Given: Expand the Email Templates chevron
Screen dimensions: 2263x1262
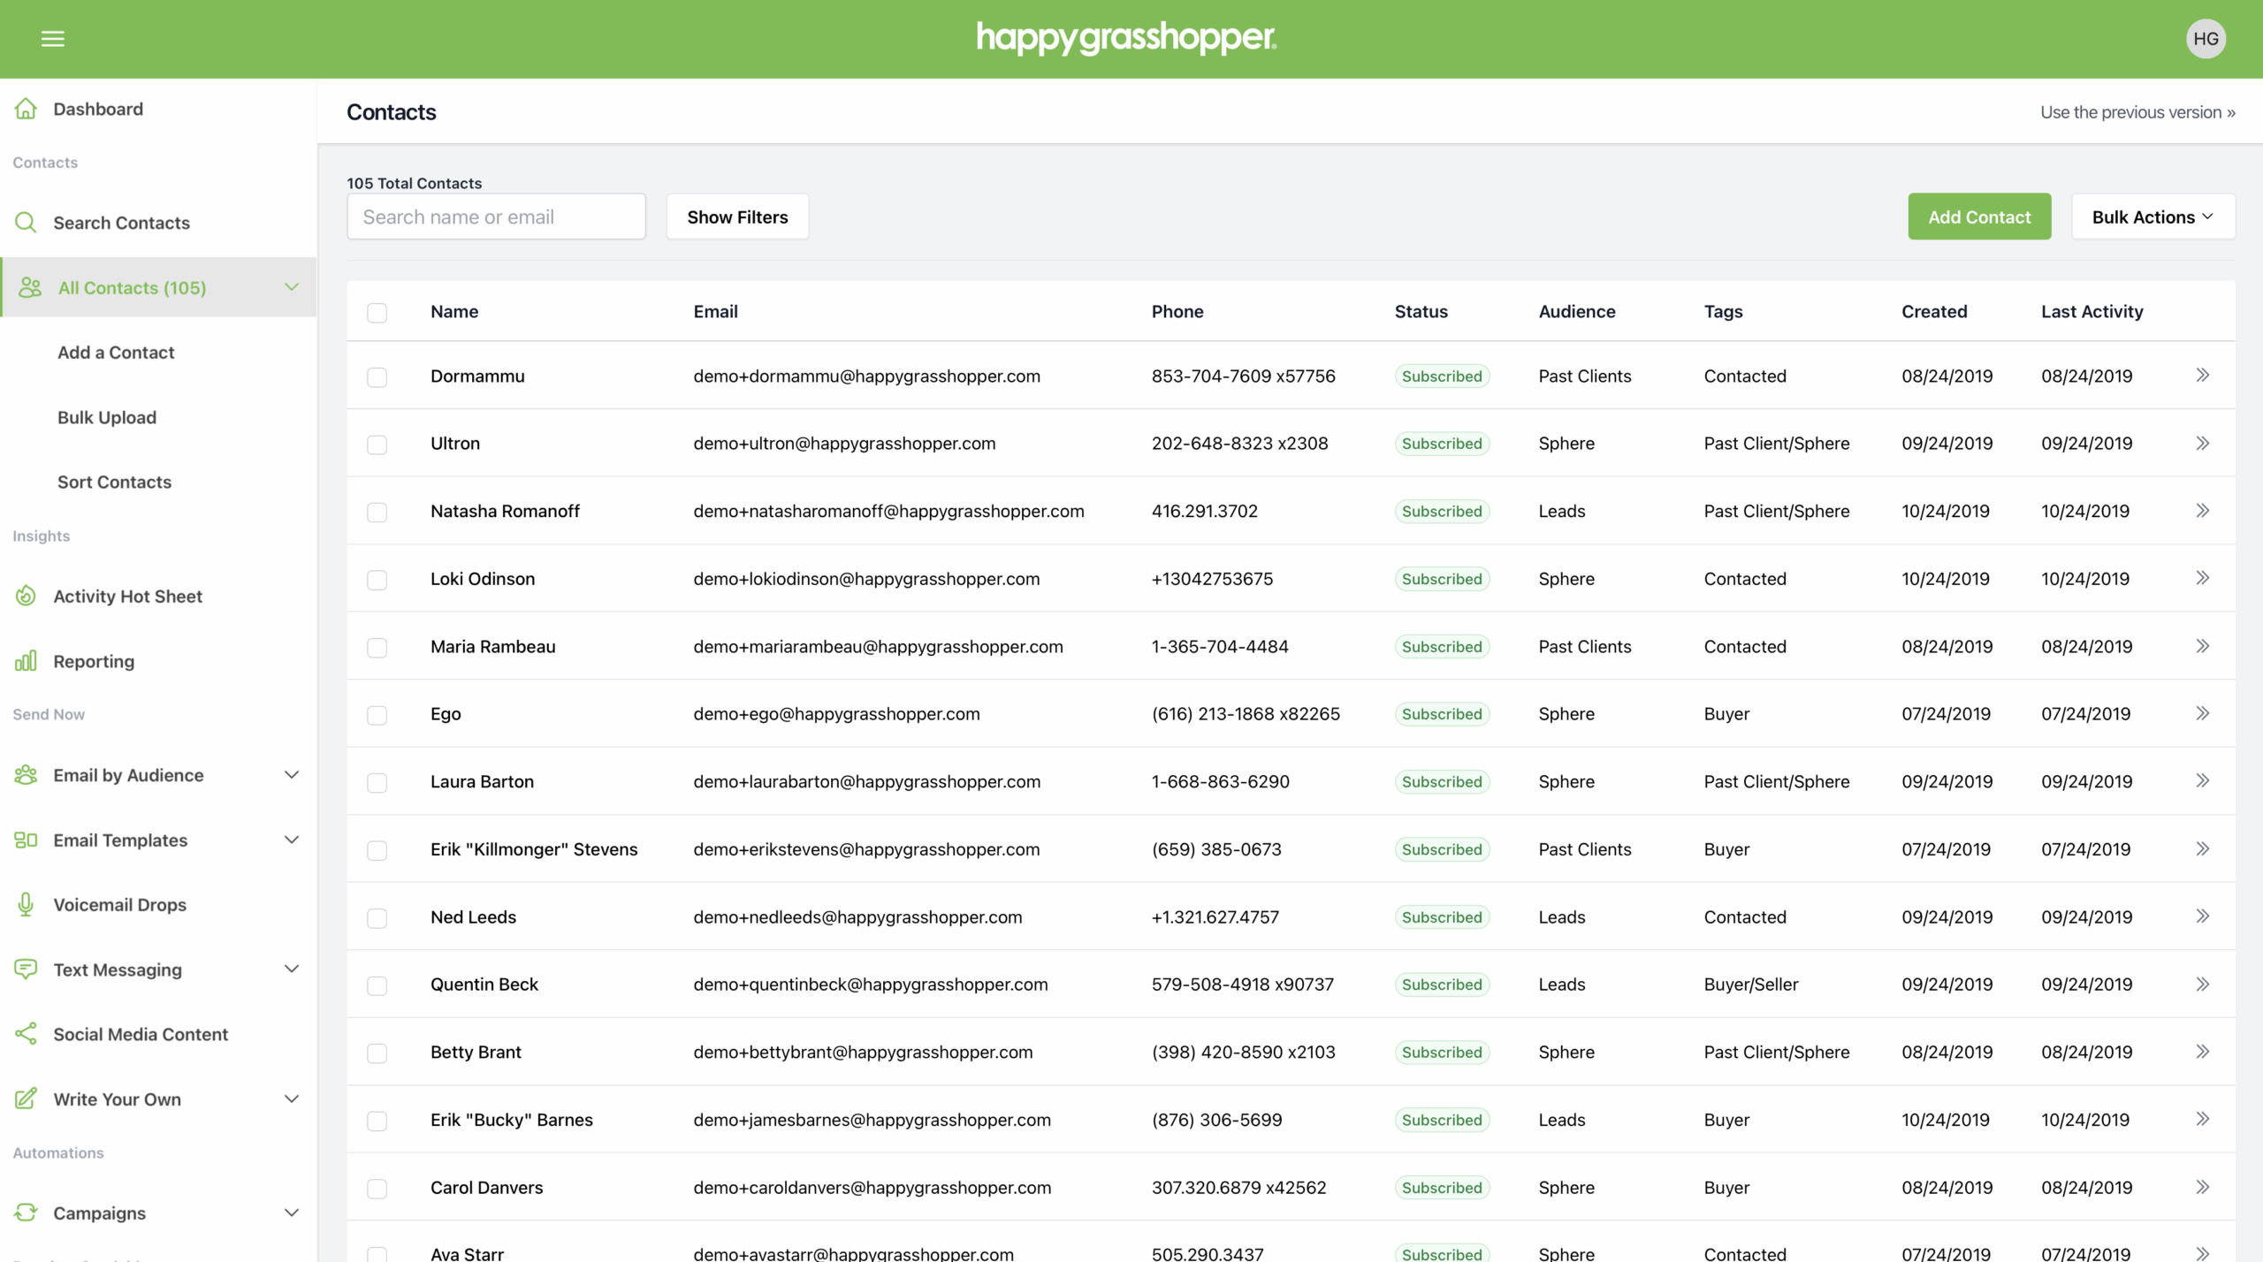Looking at the screenshot, I should click(x=292, y=840).
